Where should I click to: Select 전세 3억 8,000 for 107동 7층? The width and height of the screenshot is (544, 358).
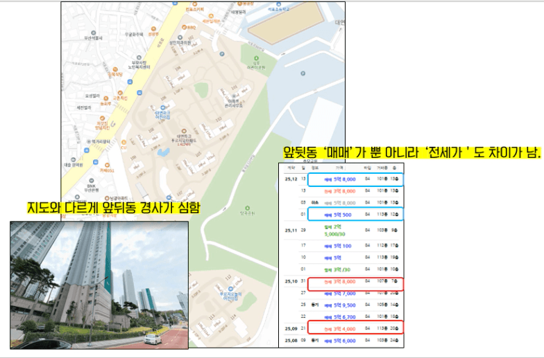(x=355, y=284)
